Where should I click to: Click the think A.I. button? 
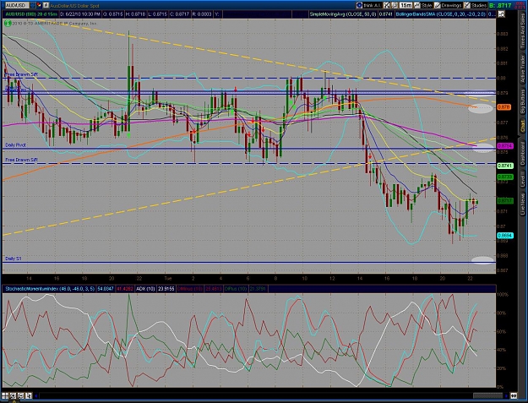373,5
